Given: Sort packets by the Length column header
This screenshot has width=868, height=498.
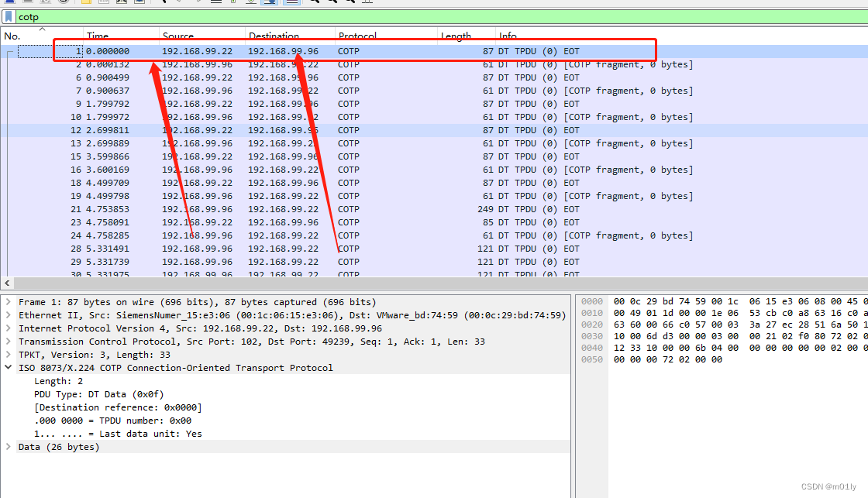Looking at the screenshot, I should coord(467,36).
